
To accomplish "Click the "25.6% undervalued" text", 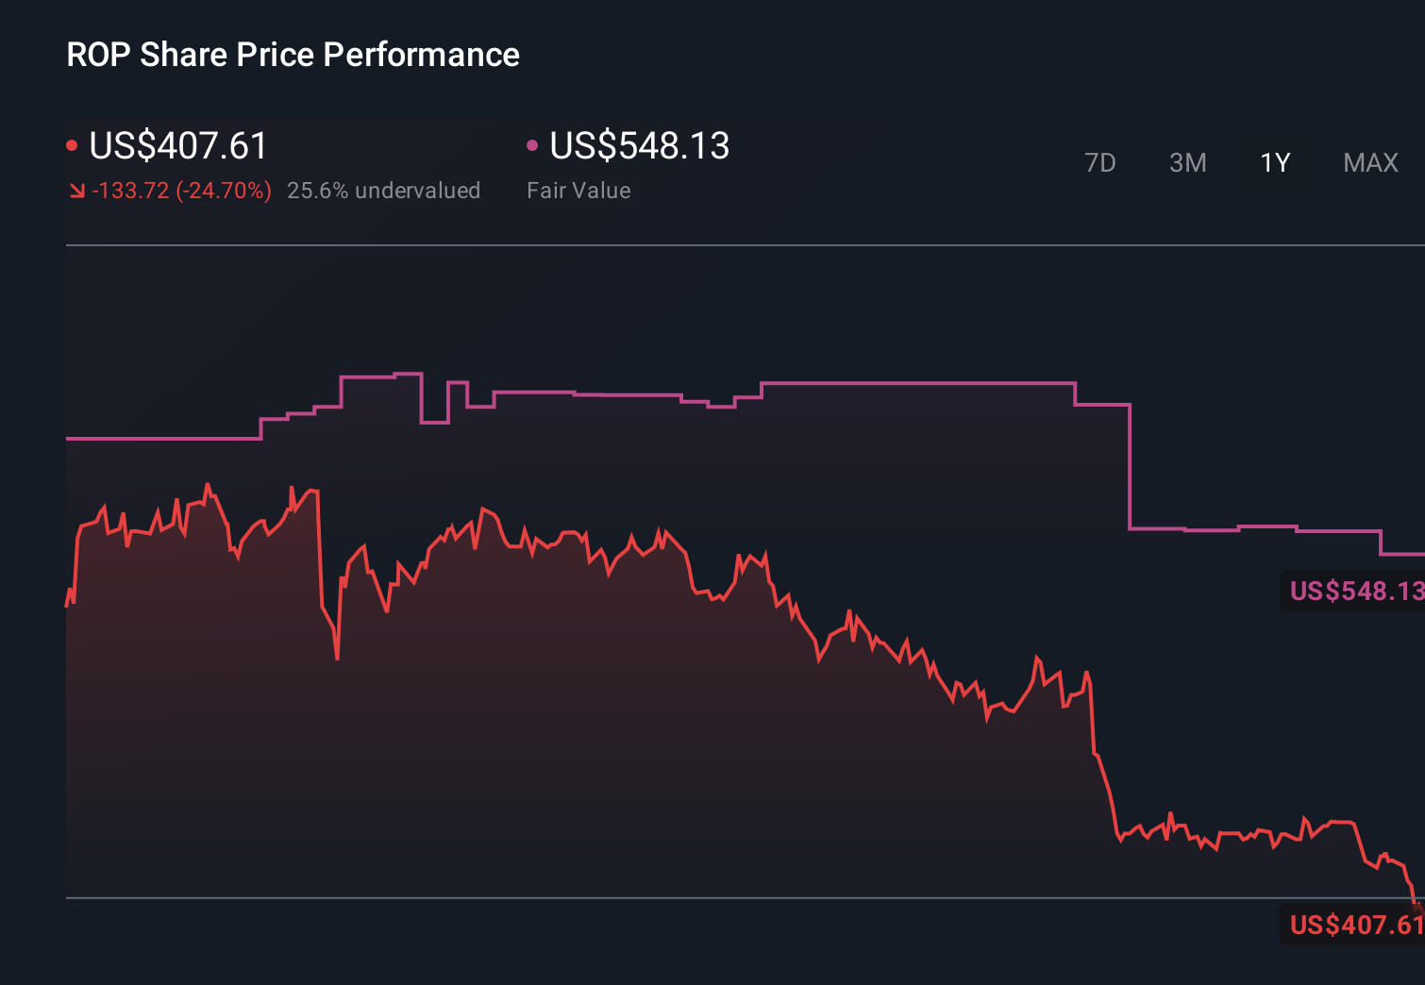I will click(383, 191).
